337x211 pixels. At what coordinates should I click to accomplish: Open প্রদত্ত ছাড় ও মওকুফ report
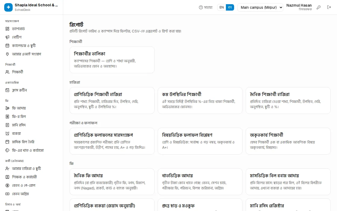[x=200, y=205]
